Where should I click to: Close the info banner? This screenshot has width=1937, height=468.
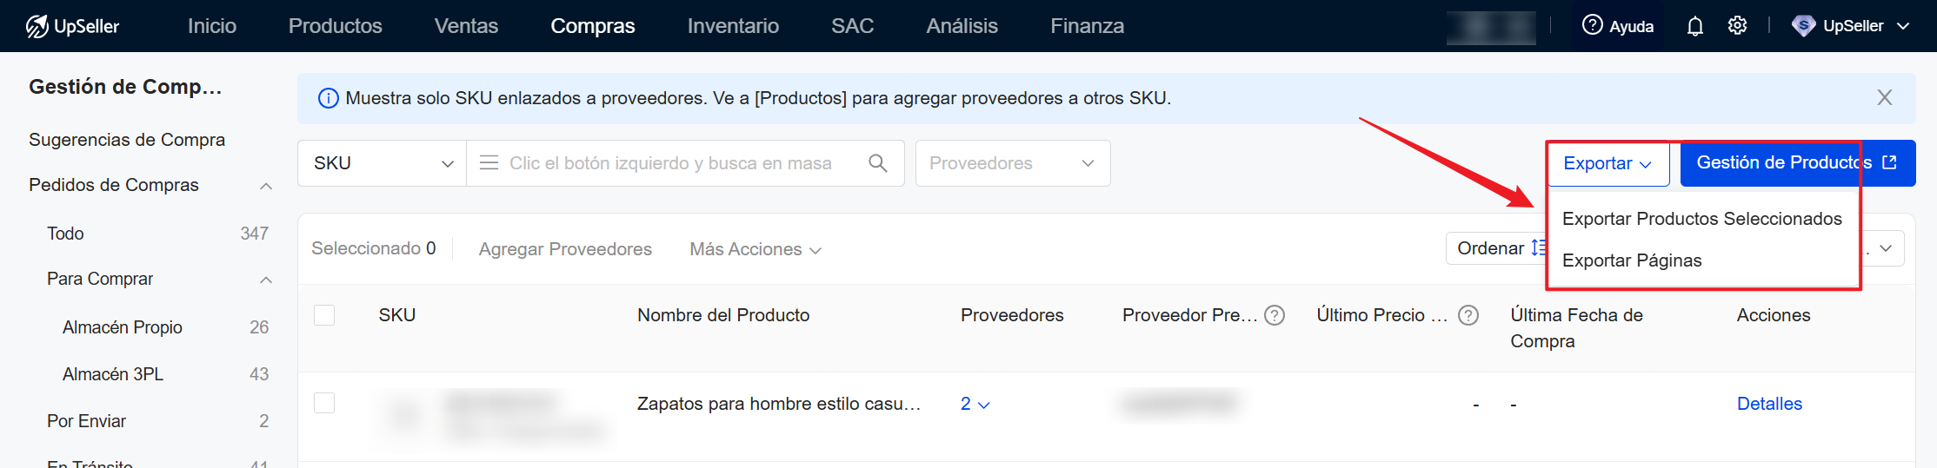click(1885, 97)
